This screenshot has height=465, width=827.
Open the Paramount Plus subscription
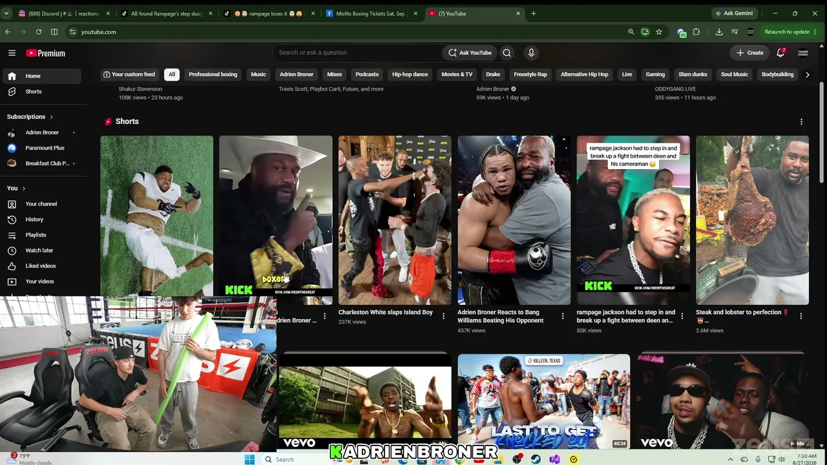pyautogui.click(x=42, y=148)
